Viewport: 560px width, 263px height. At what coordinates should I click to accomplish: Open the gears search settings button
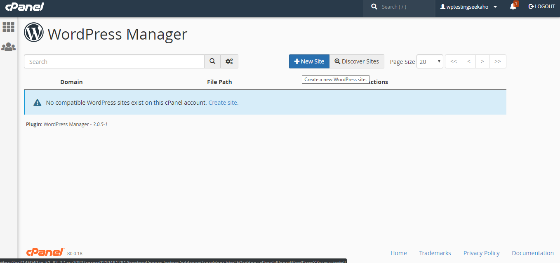pyautogui.click(x=229, y=61)
